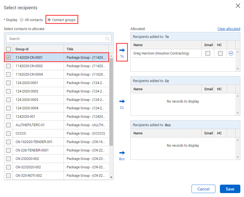The width and height of the screenshot is (244, 197).
Task: Click the Cancel button
Action: (x=203, y=189)
